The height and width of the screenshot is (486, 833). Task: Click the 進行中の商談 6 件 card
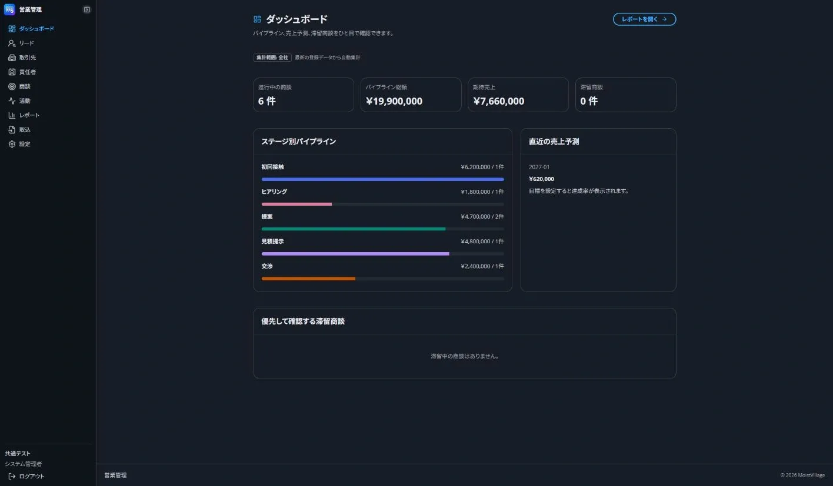(x=304, y=95)
